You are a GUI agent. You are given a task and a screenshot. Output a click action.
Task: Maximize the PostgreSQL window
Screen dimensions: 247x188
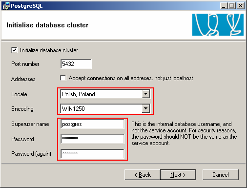[231, 6]
